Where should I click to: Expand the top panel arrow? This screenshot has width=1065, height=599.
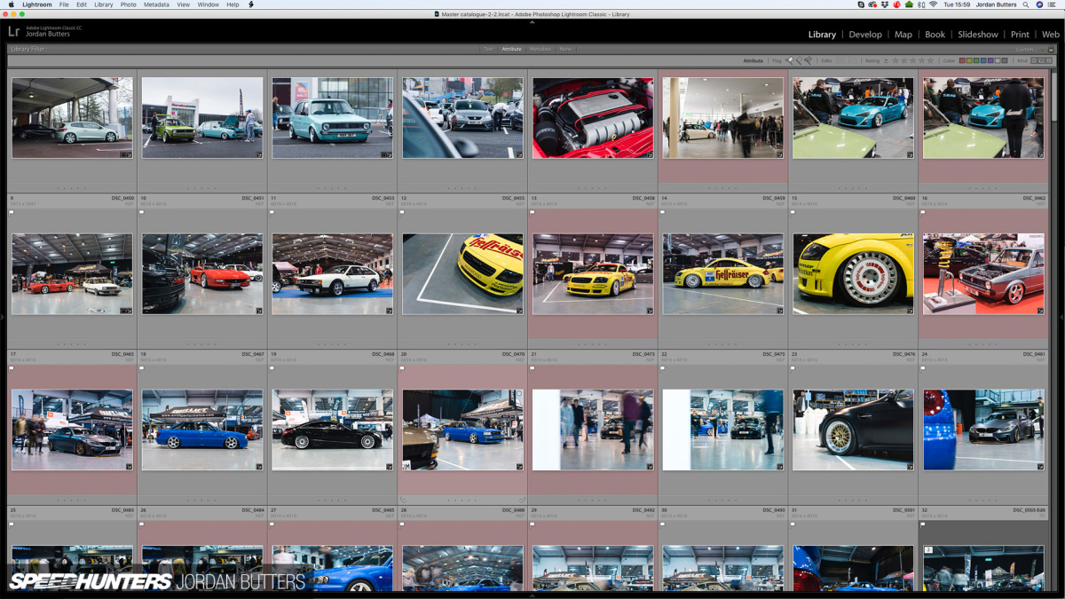(x=532, y=21)
